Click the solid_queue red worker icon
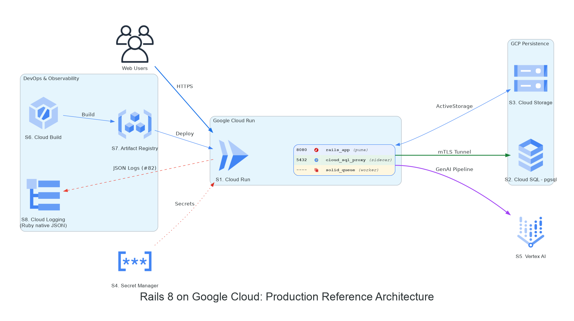Image resolution: width=574 pixels, height=321 pixels. point(316,170)
